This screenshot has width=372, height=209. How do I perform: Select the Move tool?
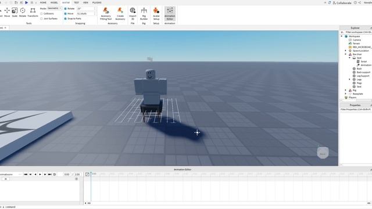pos(7,12)
